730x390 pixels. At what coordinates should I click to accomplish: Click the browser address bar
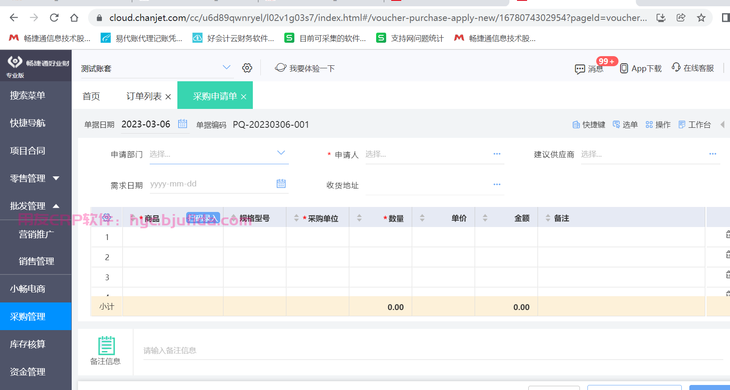377,18
